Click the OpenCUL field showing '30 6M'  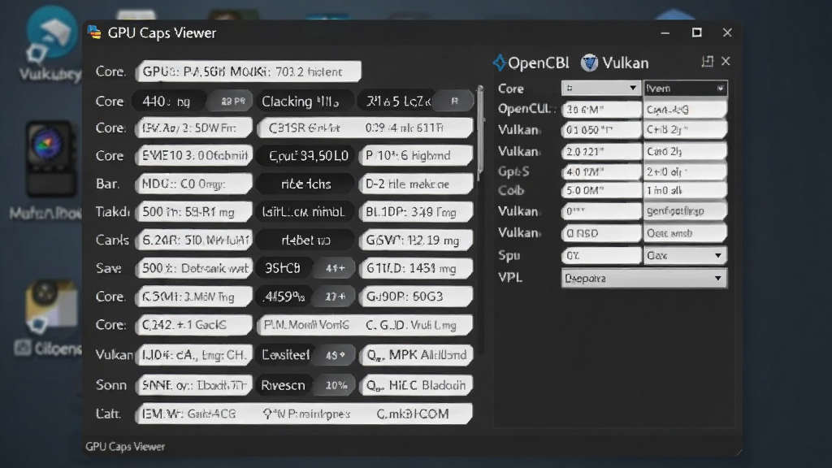click(601, 110)
